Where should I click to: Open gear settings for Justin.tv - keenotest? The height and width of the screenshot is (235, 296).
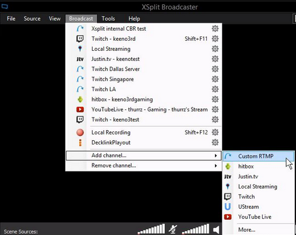click(215, 59)
